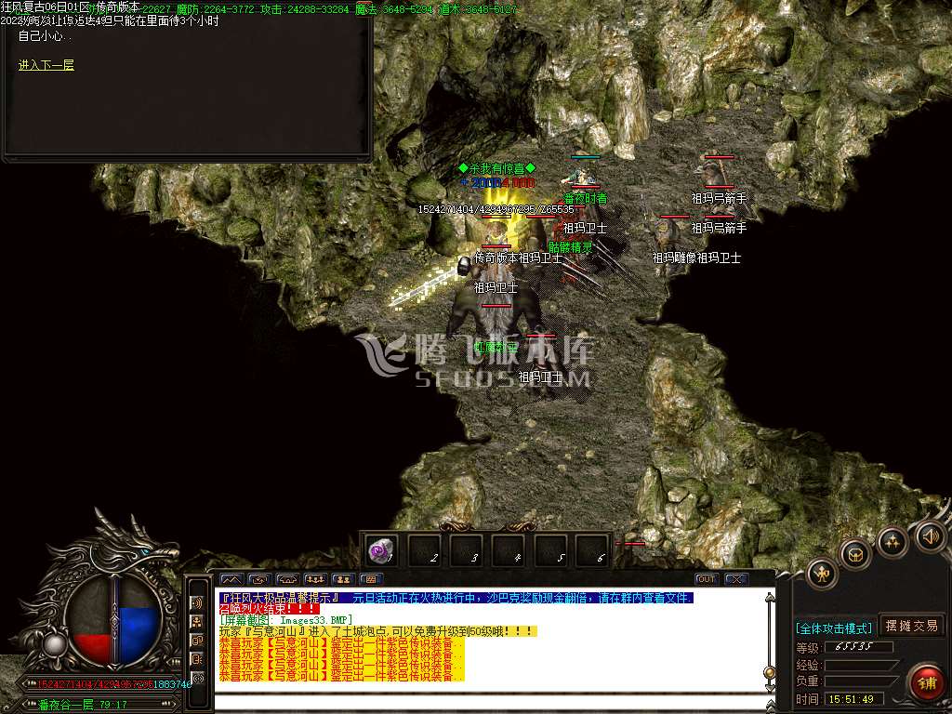Click the 写意河山 进入了土城泡点 chat line
Viewport: 952px width, 714px height.
[x=377, y=631]
